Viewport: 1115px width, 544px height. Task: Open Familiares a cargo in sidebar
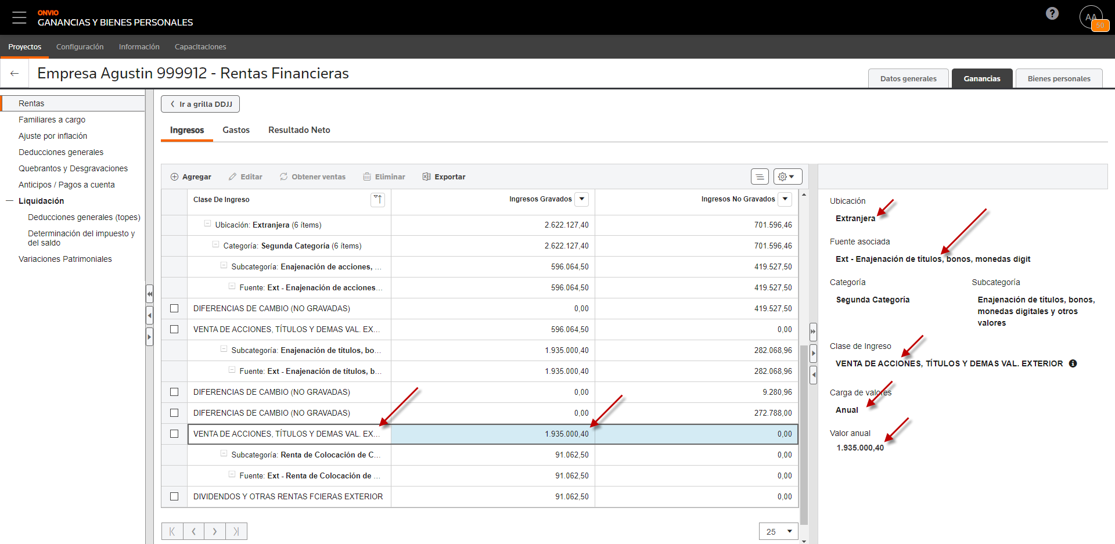tap(52, 120)
